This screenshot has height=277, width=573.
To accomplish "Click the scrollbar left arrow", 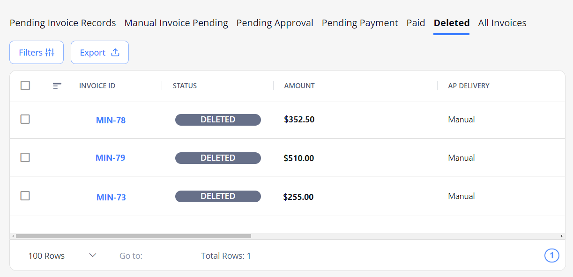I will pos(13,236).
